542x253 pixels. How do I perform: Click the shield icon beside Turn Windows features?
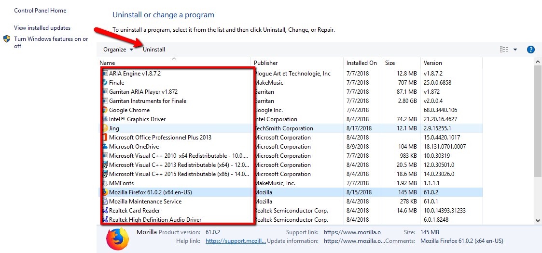pyautogui.click(x=7, y=38)
